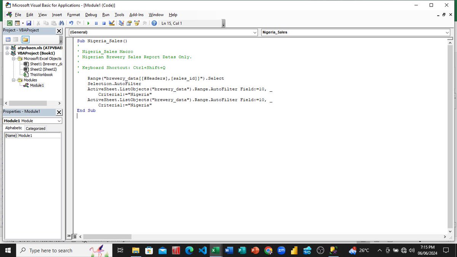Click the Break pause icon

point(96,24)
